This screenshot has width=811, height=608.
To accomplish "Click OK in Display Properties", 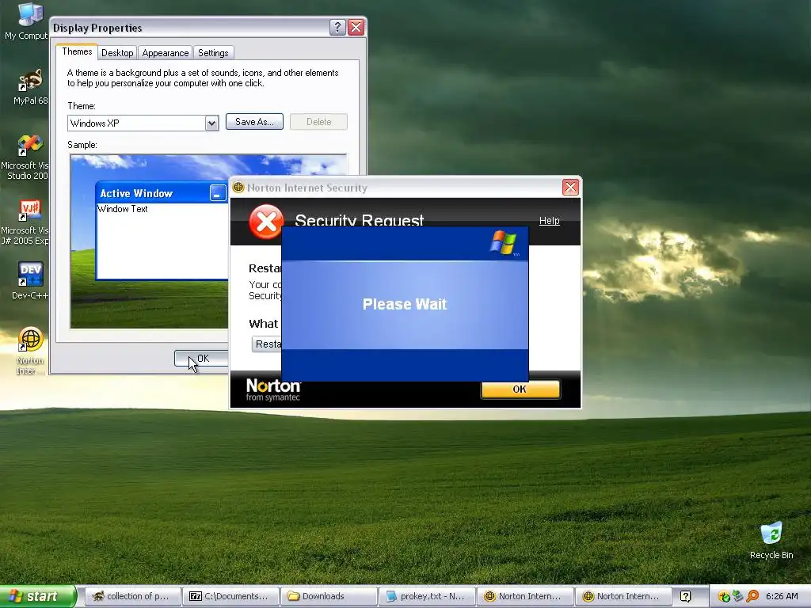I will click(x=203, y=359).
